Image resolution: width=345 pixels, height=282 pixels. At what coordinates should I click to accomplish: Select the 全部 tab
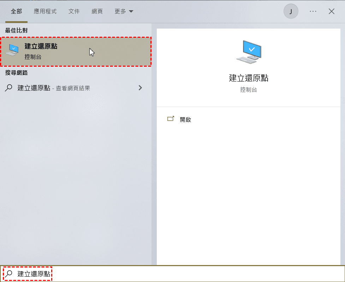(16, 11)
